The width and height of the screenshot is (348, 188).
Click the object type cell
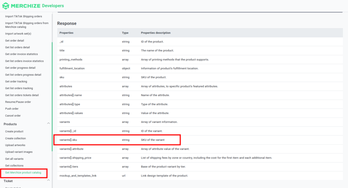tap(126, 68)
